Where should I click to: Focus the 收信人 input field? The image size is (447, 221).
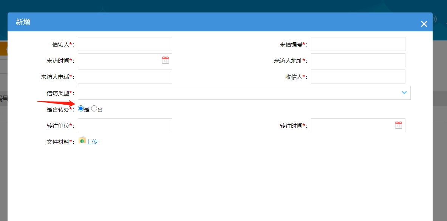point(357,76)
